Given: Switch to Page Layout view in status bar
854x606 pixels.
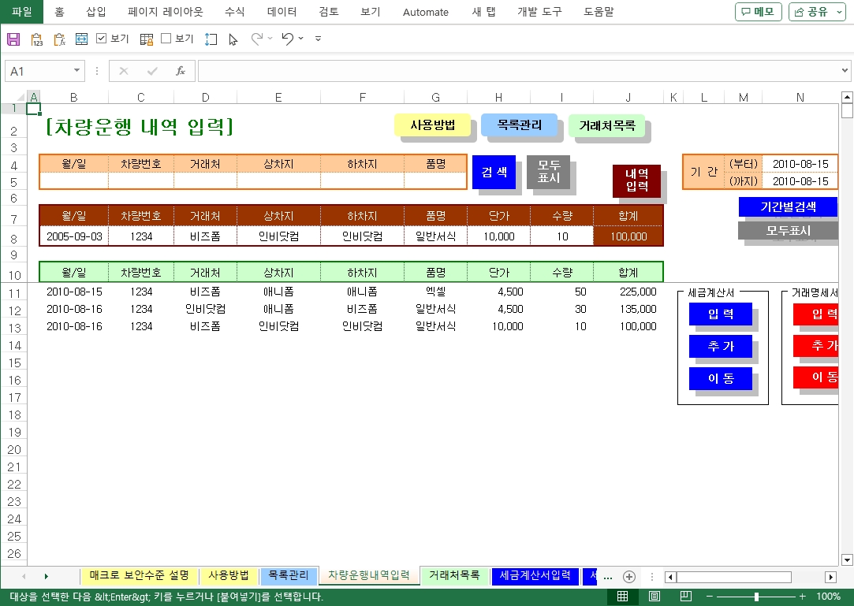Looking at the screenshot, I should [654, 597].
